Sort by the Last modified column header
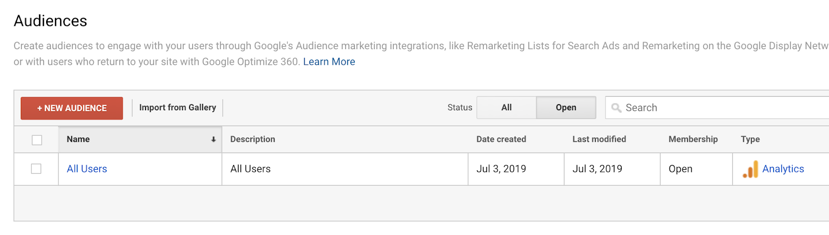829x235 pixels. pyautogui.click(x=599, y=139)
